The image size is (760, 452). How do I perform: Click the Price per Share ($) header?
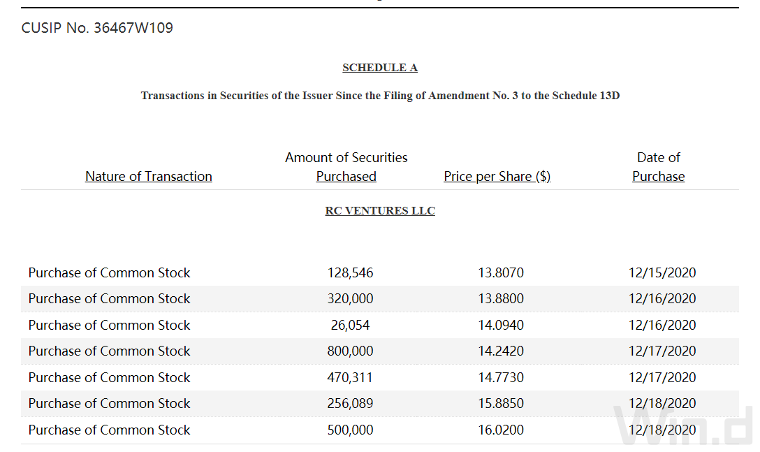pos(497,177)
